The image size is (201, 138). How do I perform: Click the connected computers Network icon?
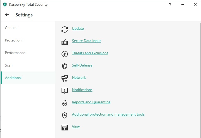pyautogui.click(x=64, y=78)
